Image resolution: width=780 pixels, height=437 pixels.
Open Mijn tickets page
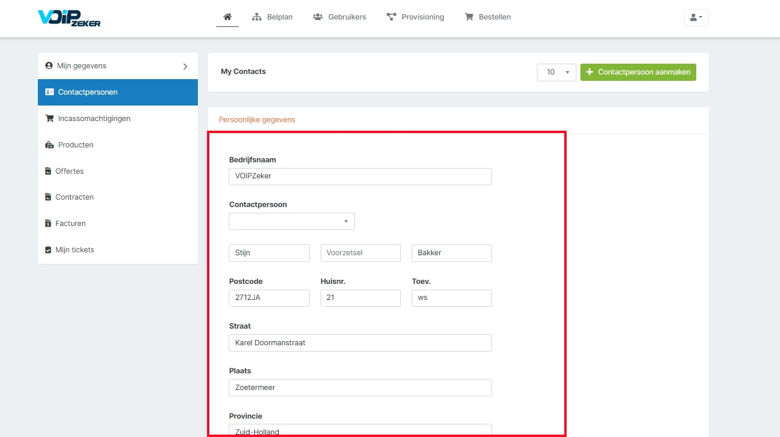pyautogui.click(x=118, y=250)
